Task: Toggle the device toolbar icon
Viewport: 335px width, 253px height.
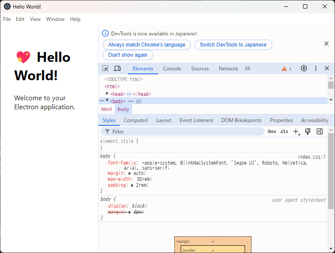Action: coord(117,68)
